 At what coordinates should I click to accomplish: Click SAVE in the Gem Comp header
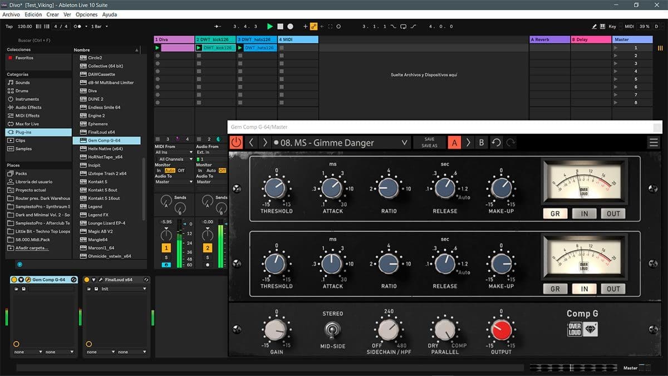(429, 139)
